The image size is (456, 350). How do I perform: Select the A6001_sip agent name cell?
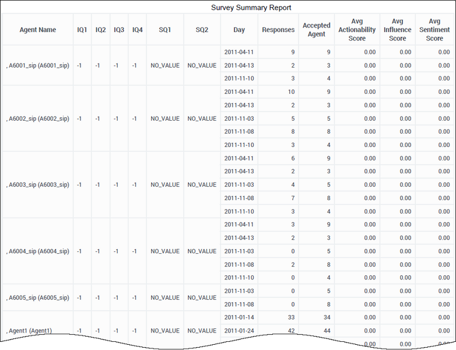[38, 65]
